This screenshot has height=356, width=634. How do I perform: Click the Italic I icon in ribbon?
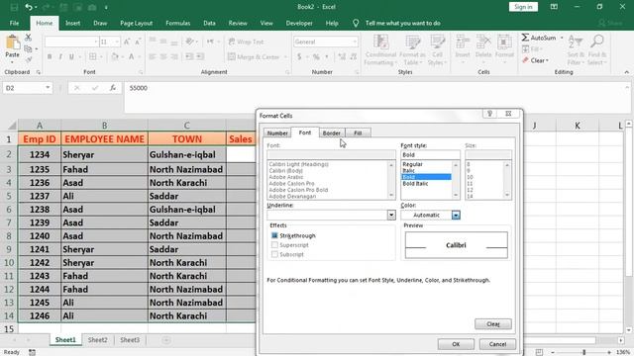pos(60,57)
